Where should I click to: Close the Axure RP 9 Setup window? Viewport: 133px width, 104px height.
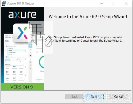tap(126, 3)
